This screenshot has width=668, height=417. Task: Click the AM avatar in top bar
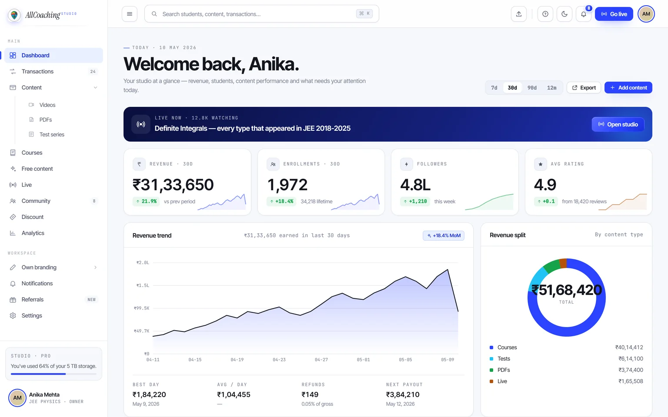(x=646, y=14)
